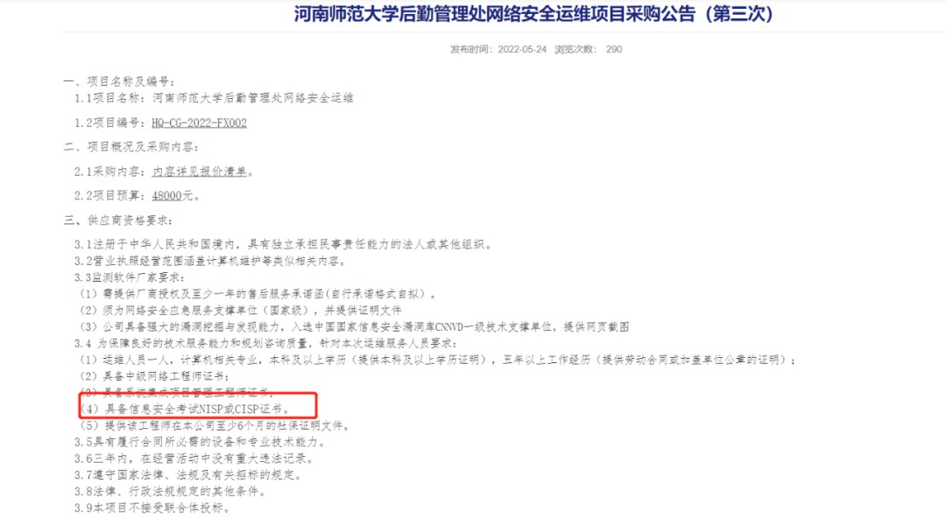
Task: Click the publish date 2022-05-24
Action: pos(522,50)
